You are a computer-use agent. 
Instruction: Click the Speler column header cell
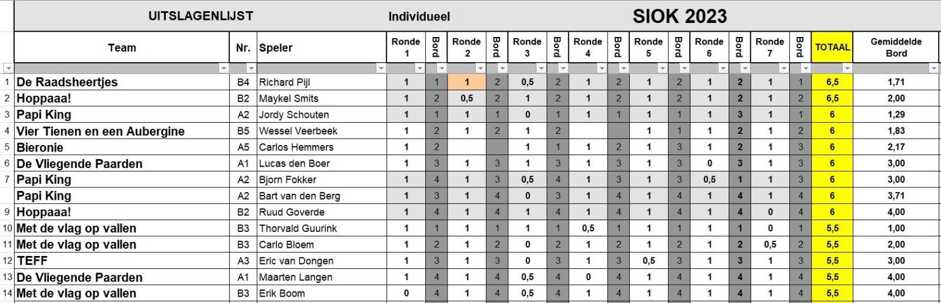321,48
